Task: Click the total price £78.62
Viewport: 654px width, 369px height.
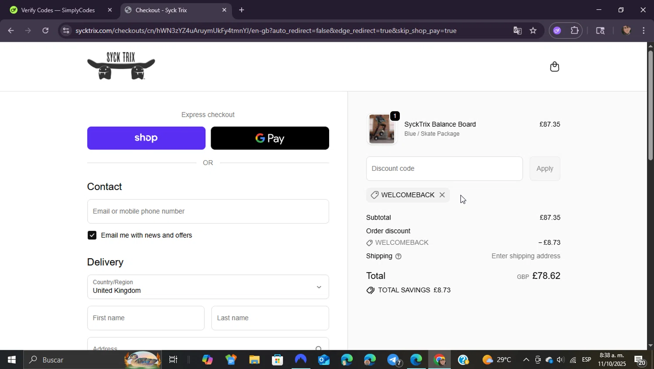Action: pos(546,276)
